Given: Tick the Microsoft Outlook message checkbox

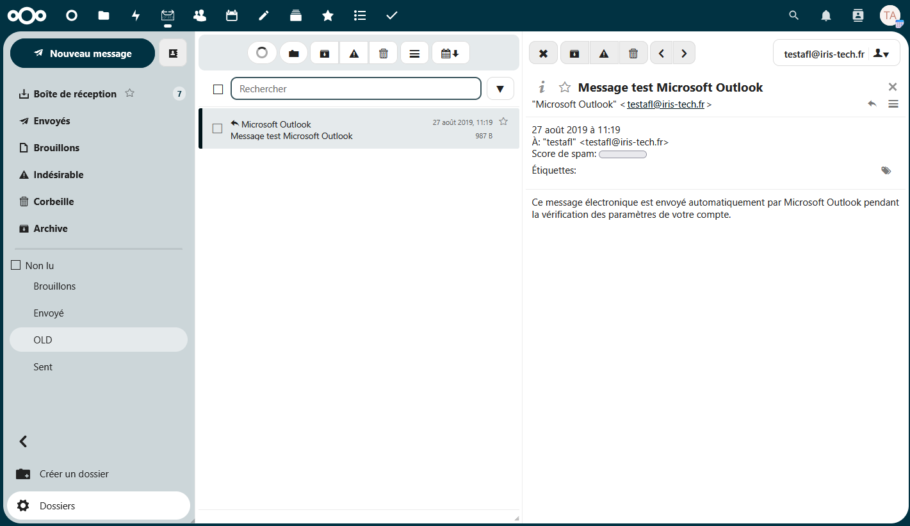Looking at the screenshot, I should click(x=217, y=129).
